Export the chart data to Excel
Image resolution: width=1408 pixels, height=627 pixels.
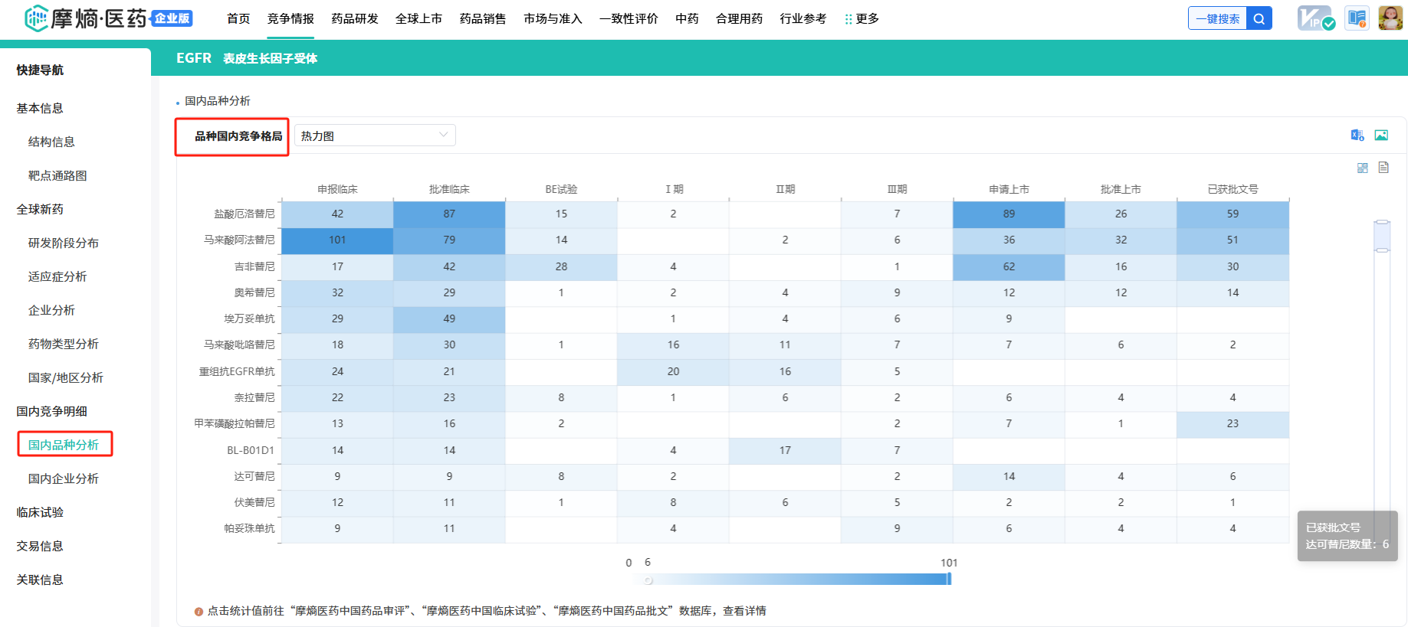click(1357, 136)
